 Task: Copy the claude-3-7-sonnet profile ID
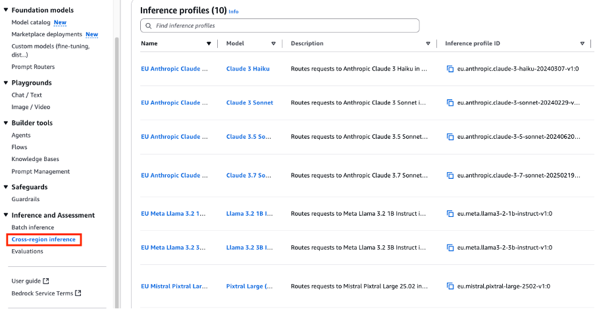tap(450, 176)
